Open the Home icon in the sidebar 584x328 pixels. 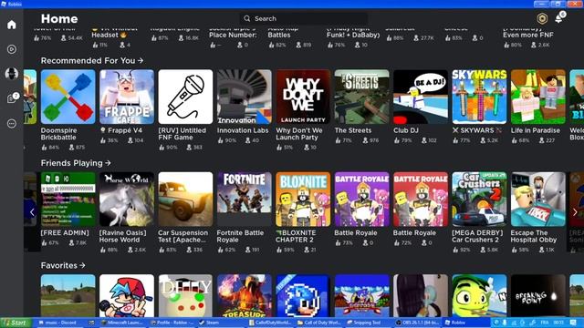tap(12, 25)
